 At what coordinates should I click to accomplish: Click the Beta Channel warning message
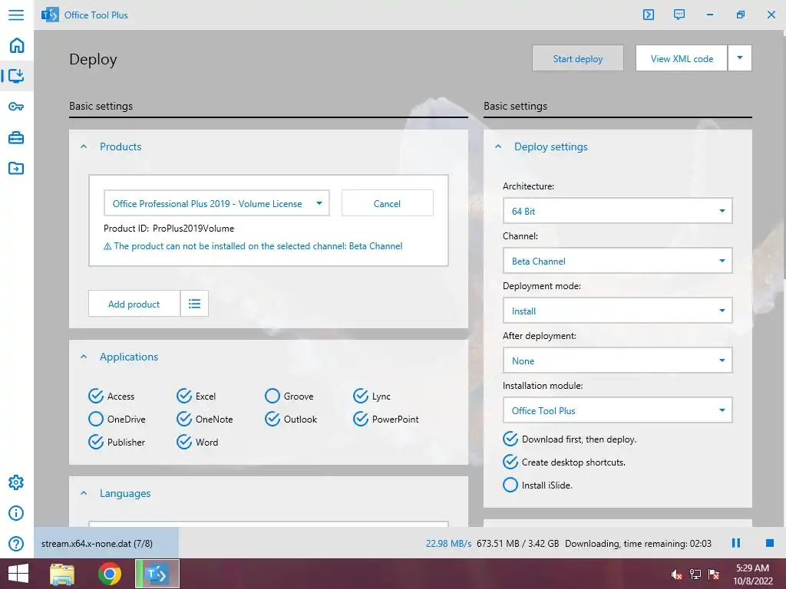click(x=253, y=246)
